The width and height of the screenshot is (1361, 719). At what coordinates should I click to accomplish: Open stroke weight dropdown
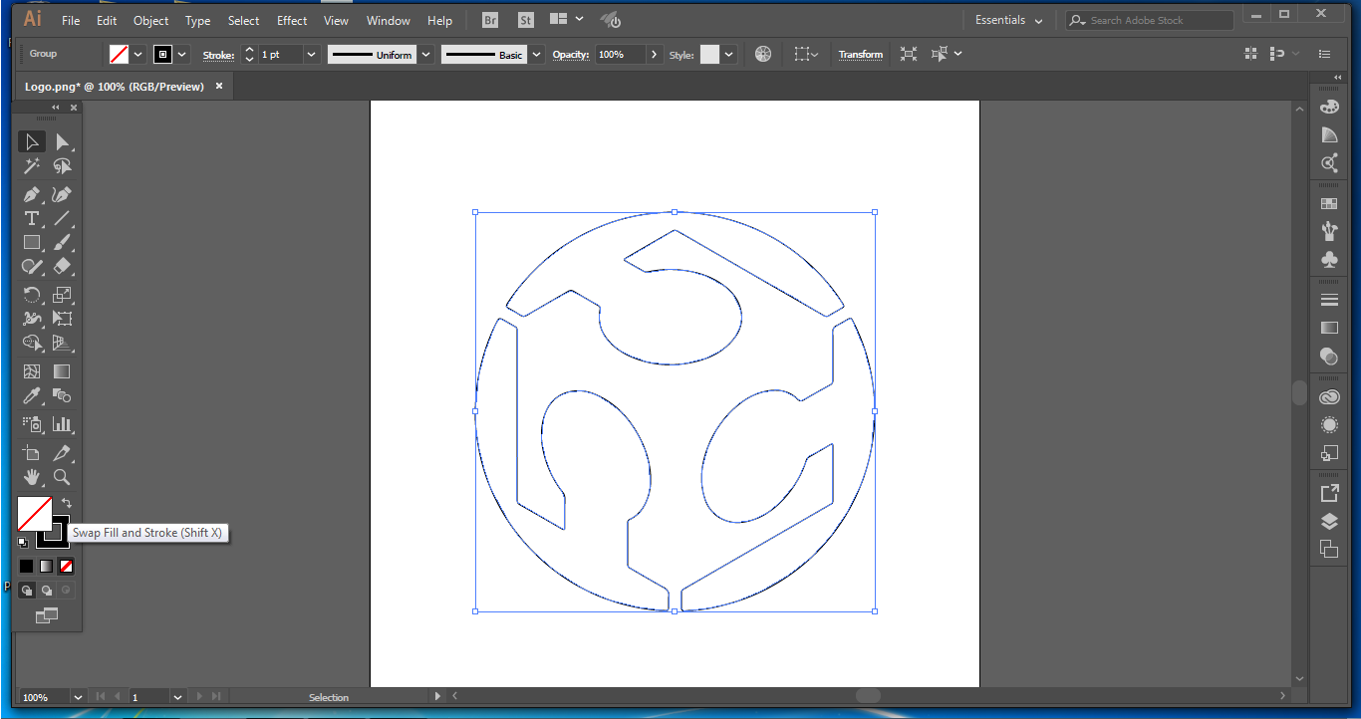311,55
